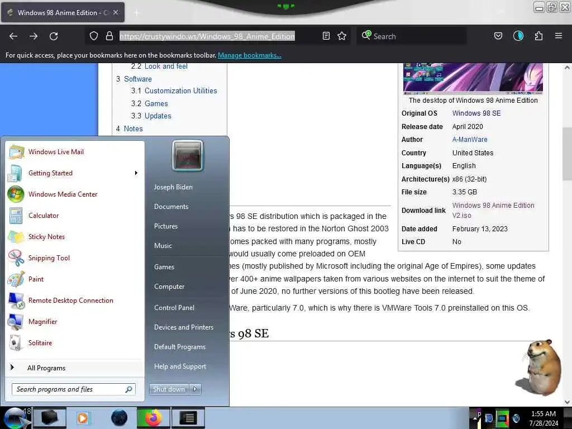The height and width of the screenshot is (429, 572).
Task: Open media player taskbar icon
Action: point(83,418)
